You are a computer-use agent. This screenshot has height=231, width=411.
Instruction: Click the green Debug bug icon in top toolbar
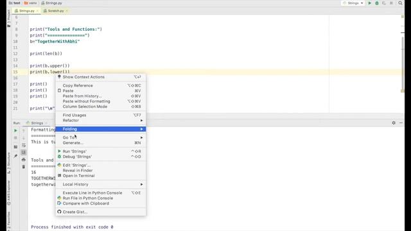[377, 3]
